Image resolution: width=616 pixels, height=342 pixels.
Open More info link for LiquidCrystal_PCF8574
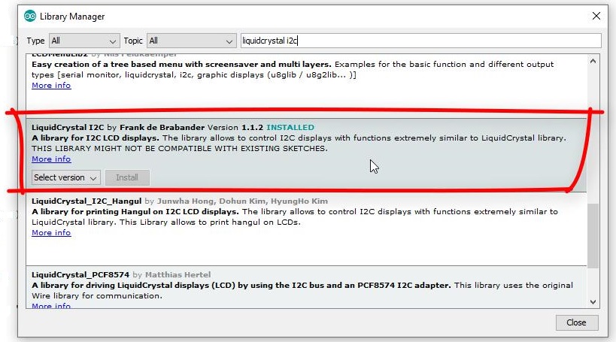[x=51, y=305]
